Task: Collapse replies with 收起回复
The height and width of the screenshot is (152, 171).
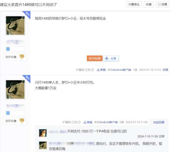Action: pyautogui.click(x=159, y=122)
